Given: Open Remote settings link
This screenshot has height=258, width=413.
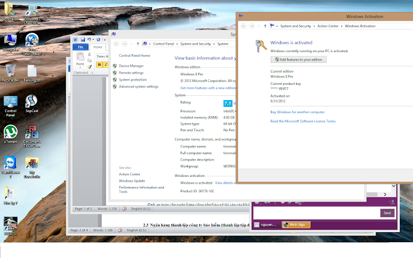Looking at the screenshot, I should tap(131, 73).
